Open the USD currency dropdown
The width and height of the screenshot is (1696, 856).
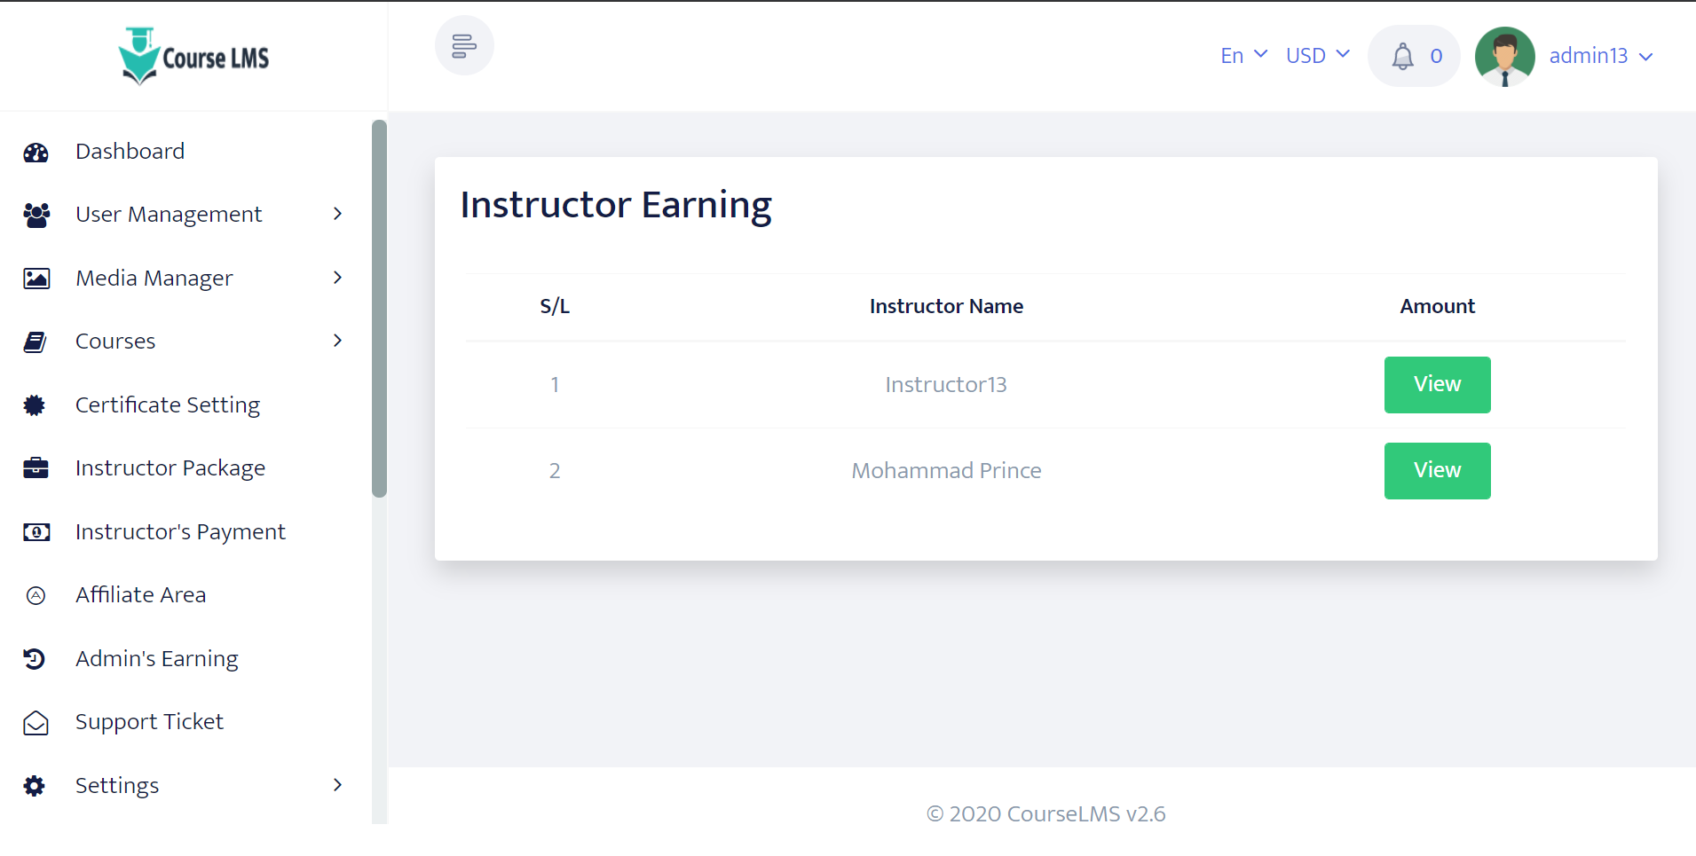click(1316, 55)
